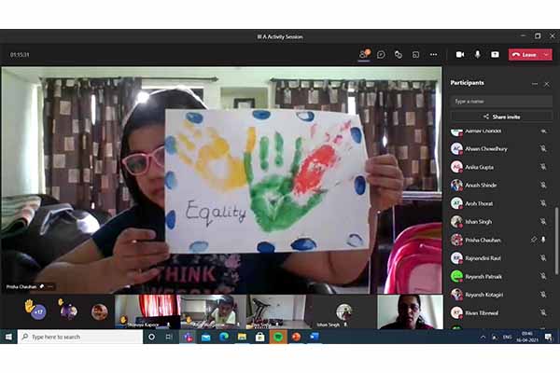
Task: Close the Participants panel
Action: click(546, 84)
